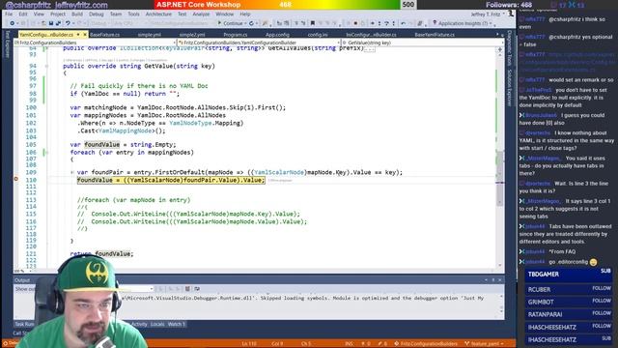Click the bookmark toolbar icon

pyautogui.click(x=313, y=23)
